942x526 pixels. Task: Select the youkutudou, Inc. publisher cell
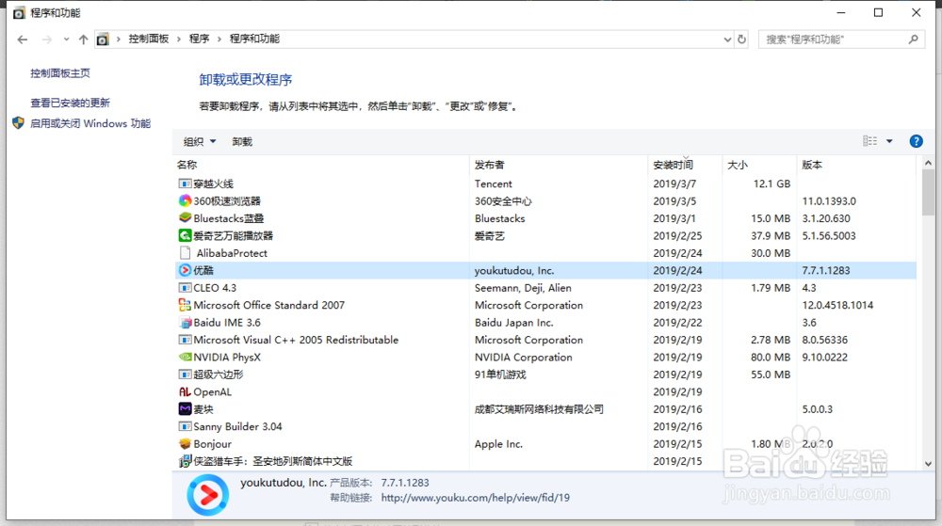coord(514,270)
